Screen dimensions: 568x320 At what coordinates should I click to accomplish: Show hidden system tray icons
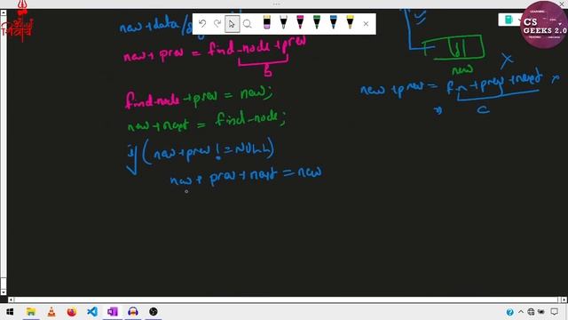click(521, 312)
